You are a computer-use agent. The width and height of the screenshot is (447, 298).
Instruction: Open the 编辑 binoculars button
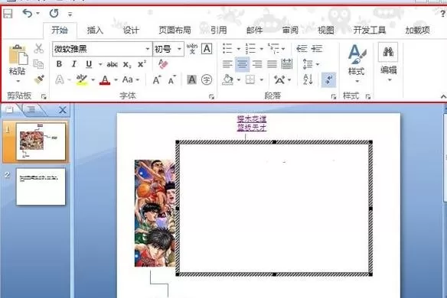pos(388,62)
